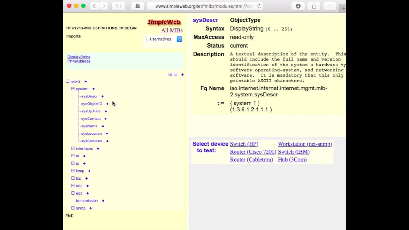Click the Ghostery ghost extension icon

click(138, 6)
